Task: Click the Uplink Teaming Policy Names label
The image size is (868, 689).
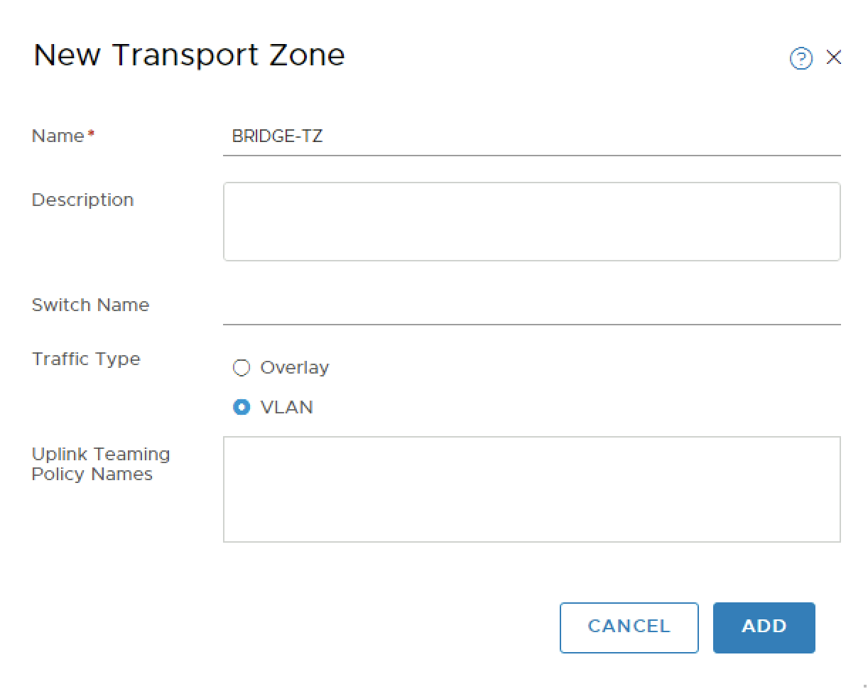Action: tap(100, 465)
